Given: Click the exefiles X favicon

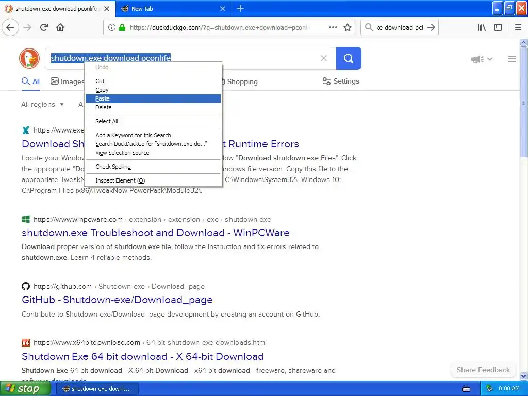Looking at the screenshot, I should [26, 130].
